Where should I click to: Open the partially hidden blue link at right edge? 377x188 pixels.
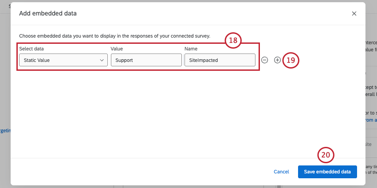click(x=371, y=119)
